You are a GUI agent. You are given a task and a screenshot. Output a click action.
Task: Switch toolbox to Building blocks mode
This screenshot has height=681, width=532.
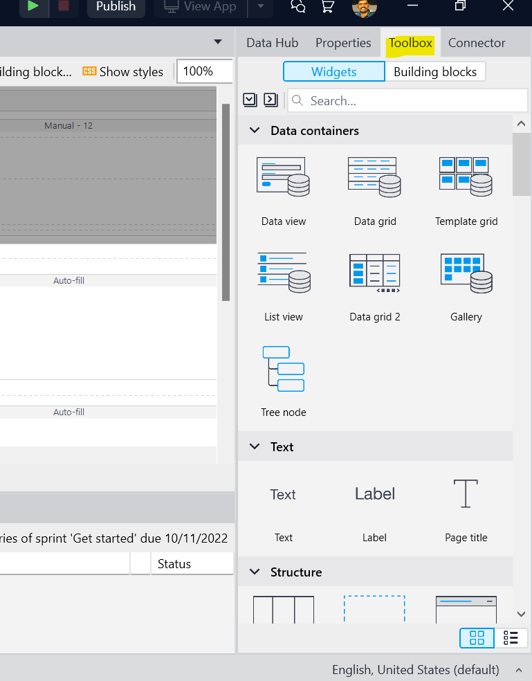(435, 71)
